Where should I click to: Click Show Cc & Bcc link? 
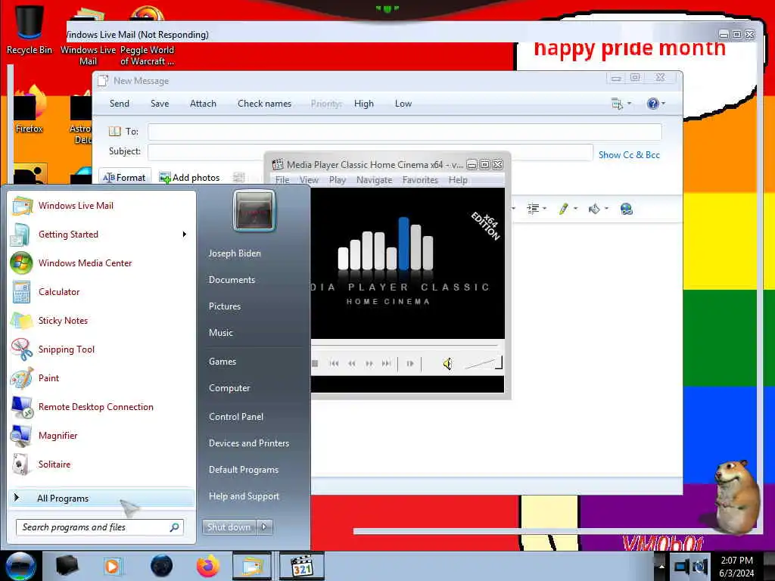pos(629,155)
